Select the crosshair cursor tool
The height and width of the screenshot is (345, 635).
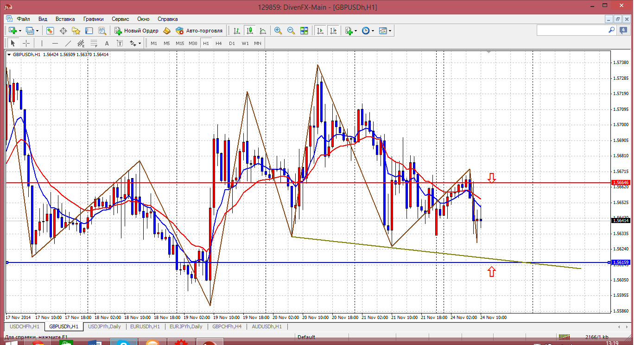click(26, 43)
